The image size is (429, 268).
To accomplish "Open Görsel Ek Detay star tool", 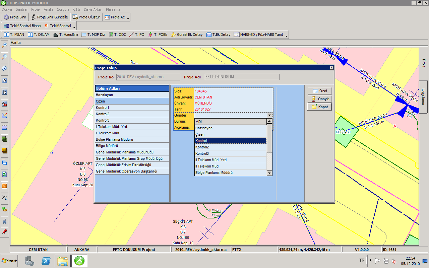I will (187, 35).
